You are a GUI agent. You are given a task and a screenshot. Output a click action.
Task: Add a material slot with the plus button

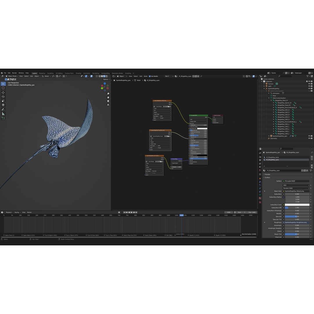[x=312, y=157]
